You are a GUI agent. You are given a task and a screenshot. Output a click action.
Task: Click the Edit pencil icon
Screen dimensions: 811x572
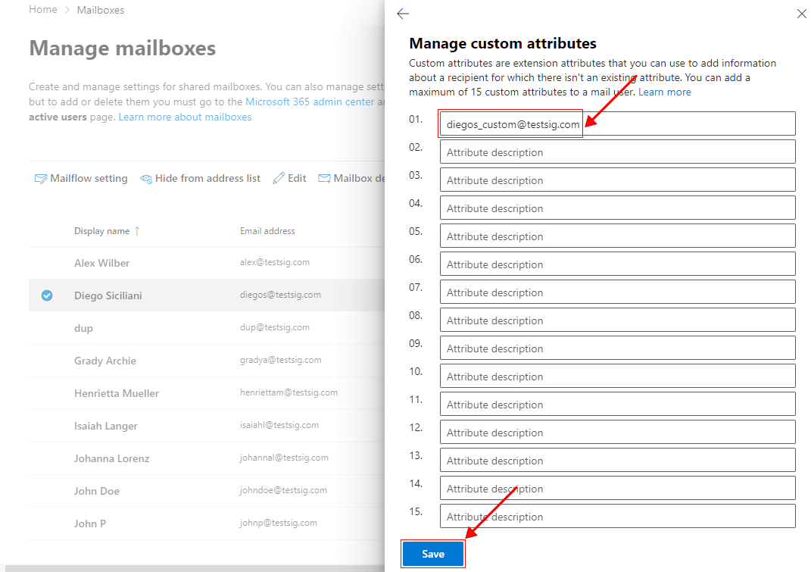point(279,179)
